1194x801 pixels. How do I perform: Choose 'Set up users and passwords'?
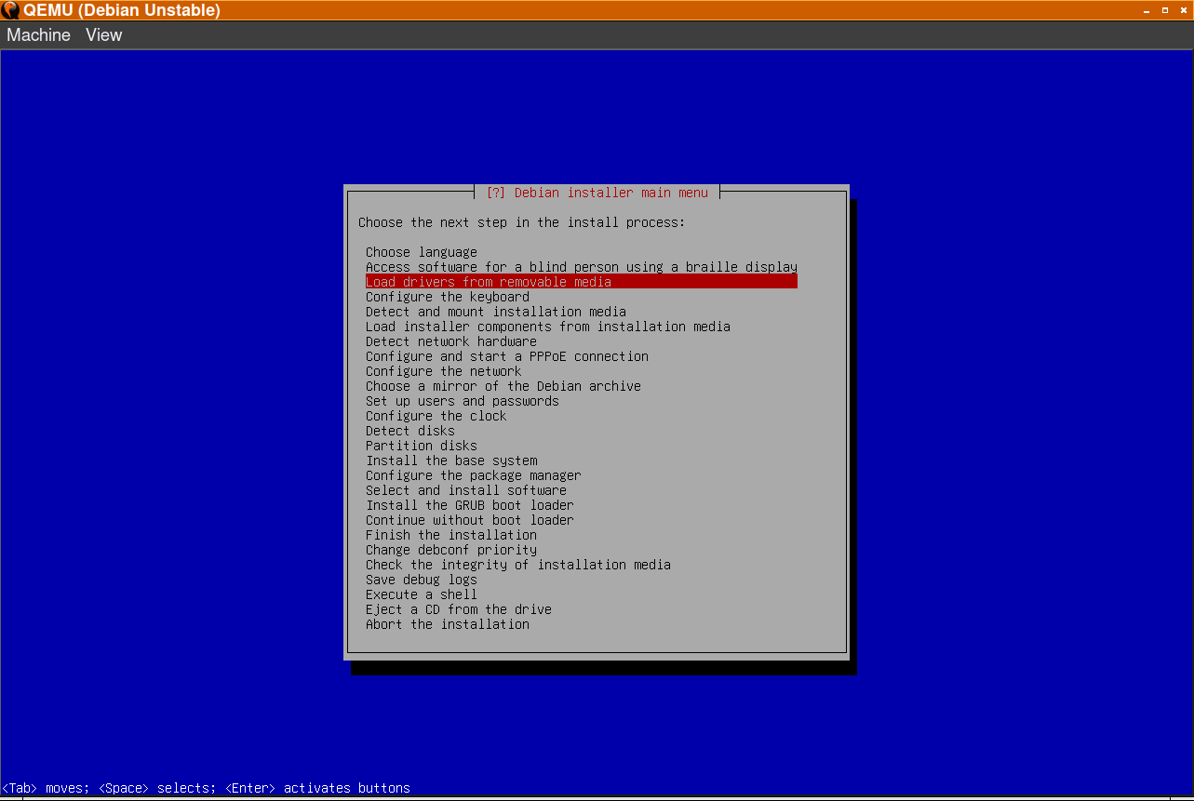[x=462, y=401]
